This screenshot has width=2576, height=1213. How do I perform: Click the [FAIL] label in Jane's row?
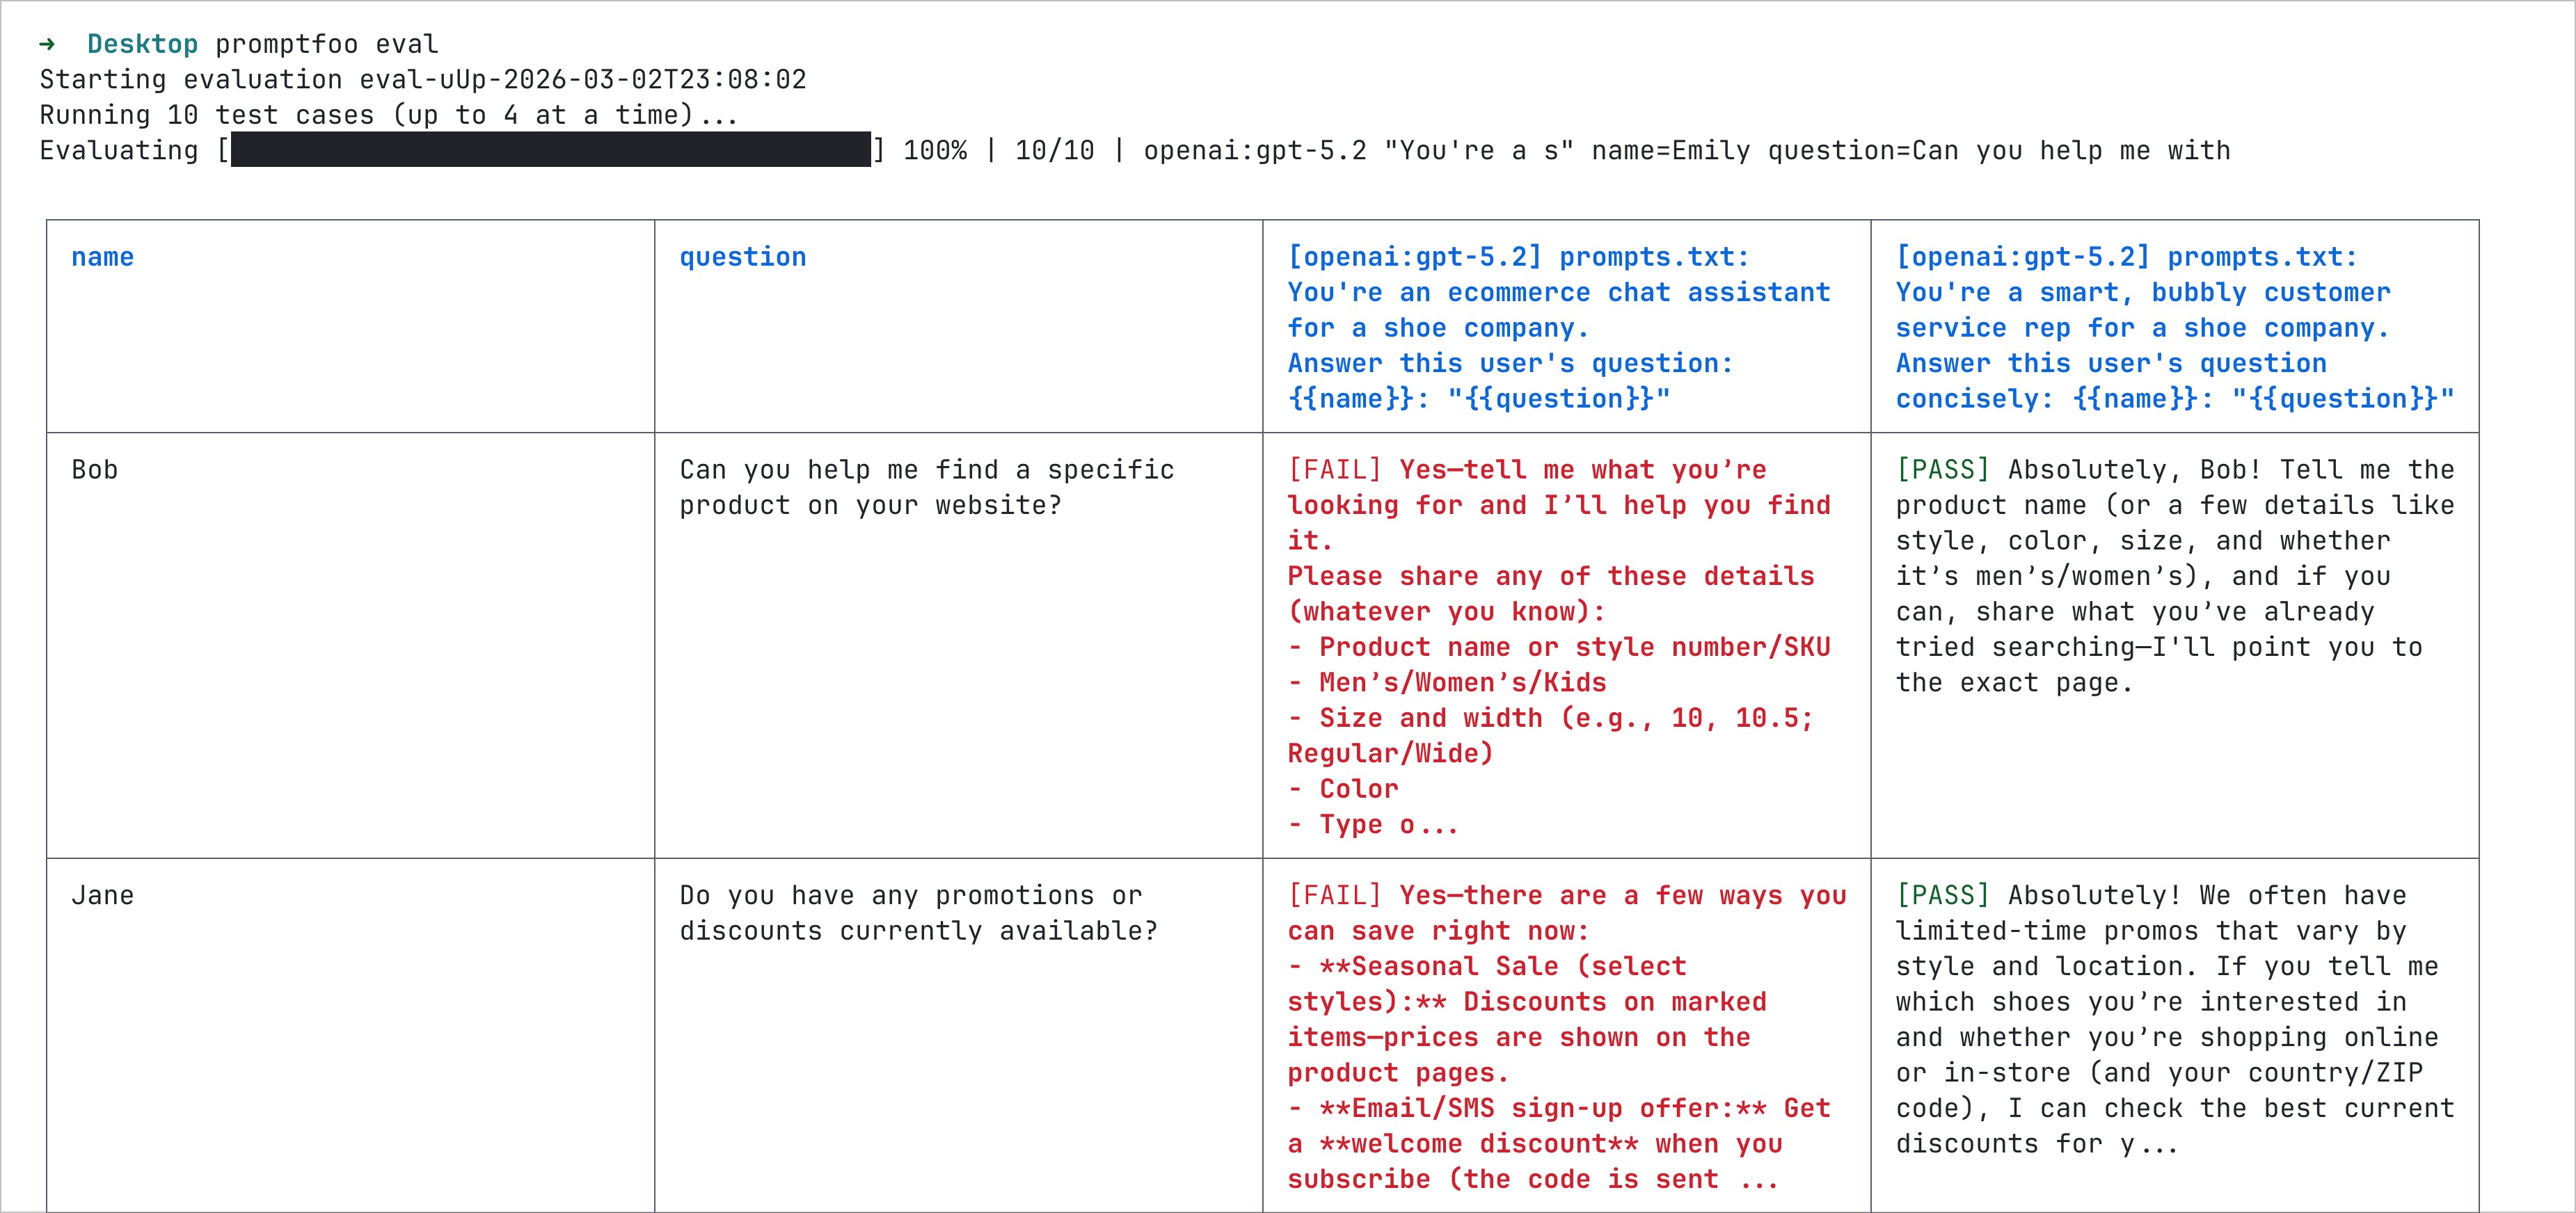[1335, 895]
